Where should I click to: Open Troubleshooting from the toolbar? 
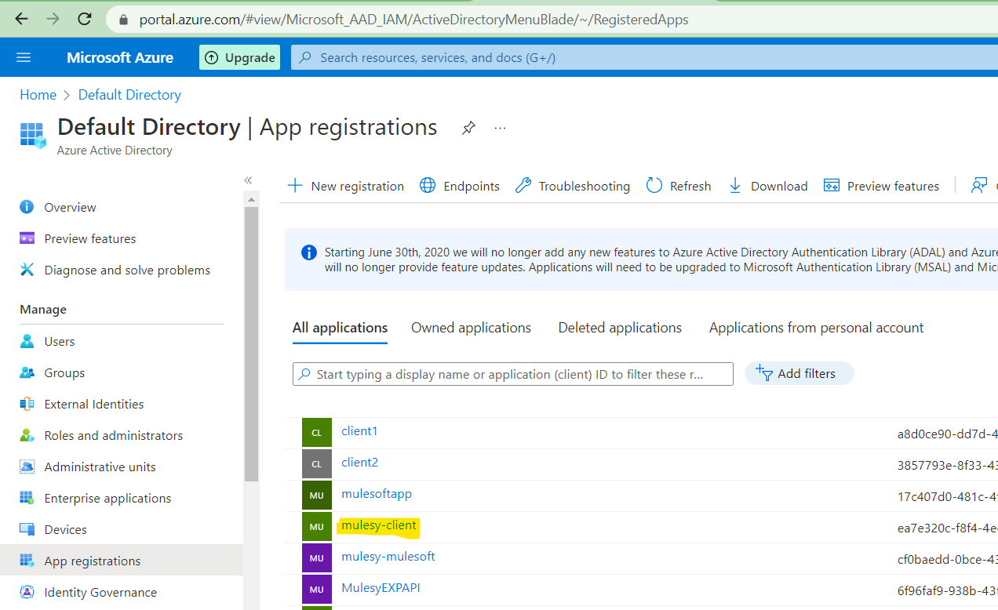pyautogui.click(x=573, y=186)
